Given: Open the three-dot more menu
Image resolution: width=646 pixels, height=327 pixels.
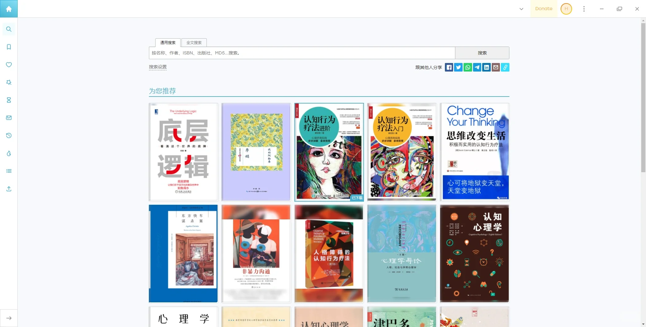Looking at the screenshot, I should 584,9.
